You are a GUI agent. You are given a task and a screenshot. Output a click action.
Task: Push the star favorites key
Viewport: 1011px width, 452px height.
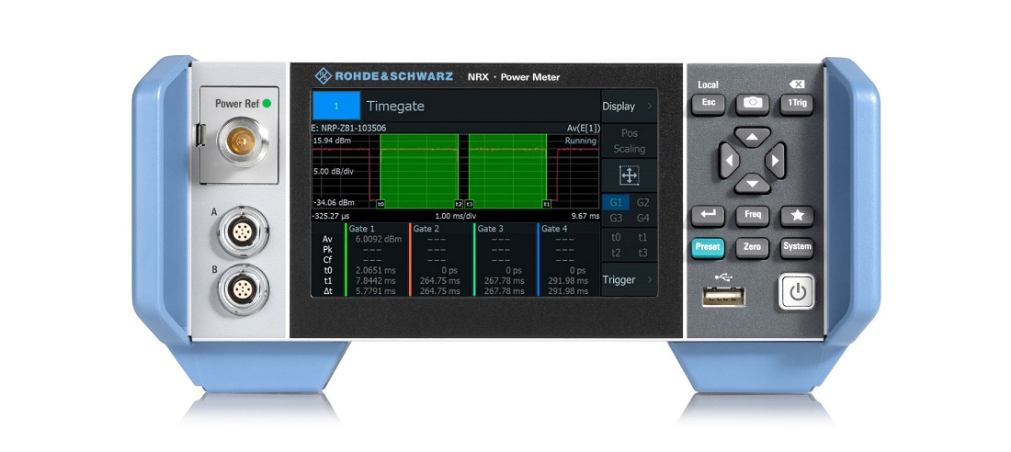(x=797, y=216)
